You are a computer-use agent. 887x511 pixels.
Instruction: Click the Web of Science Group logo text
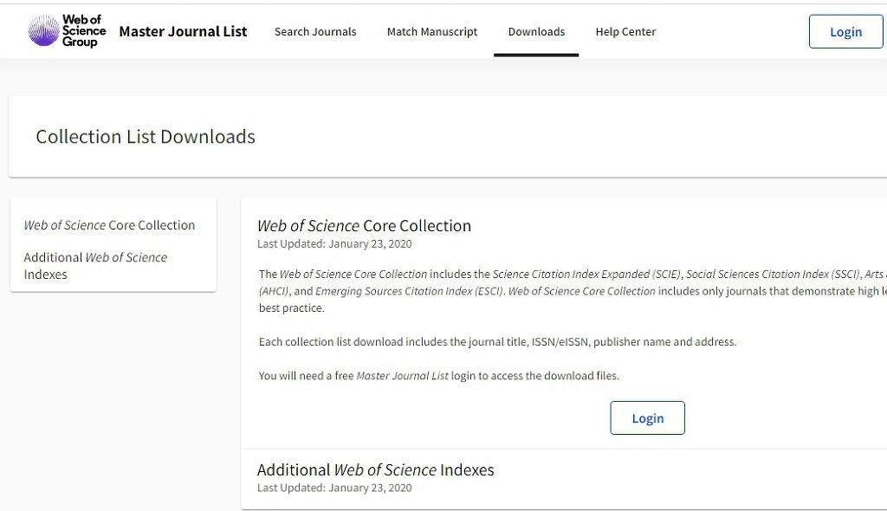84,31
